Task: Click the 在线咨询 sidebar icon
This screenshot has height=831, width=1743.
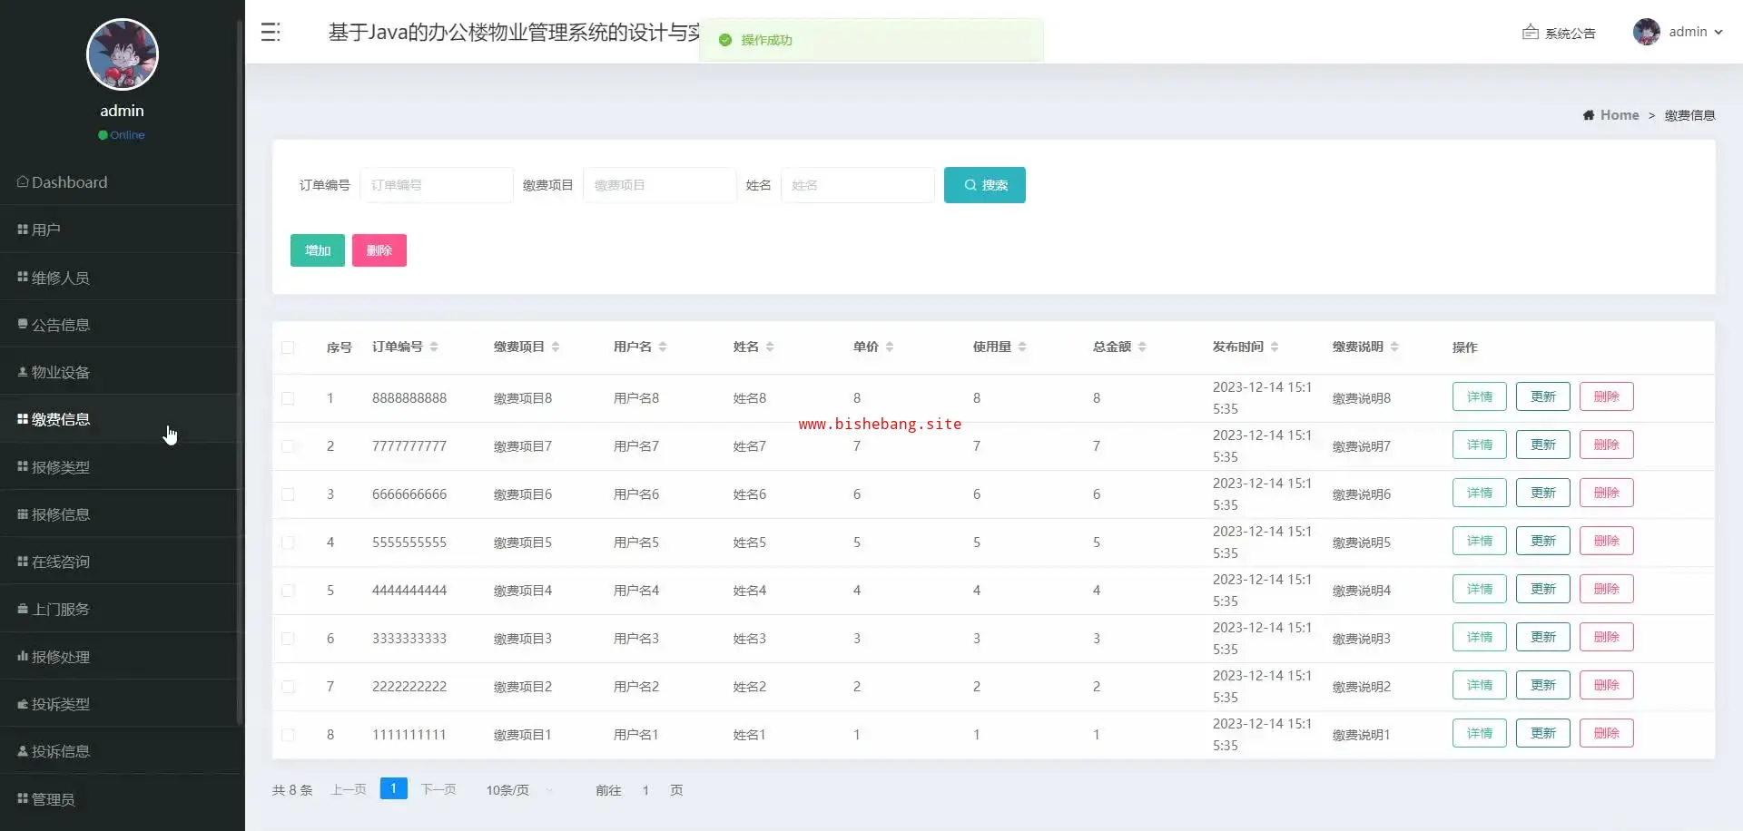Action: tap(23, 562)
